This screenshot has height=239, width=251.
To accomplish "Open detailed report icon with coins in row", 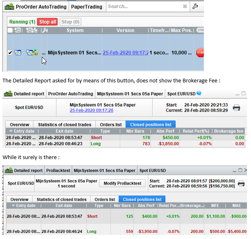I will 32,53.
